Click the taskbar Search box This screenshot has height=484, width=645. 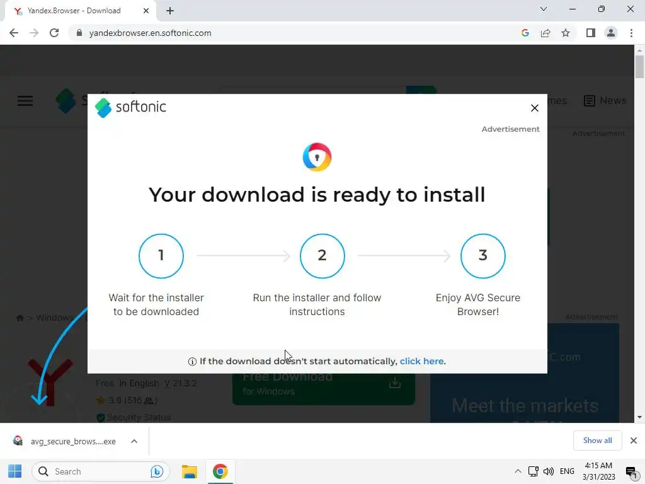click(x=100, y=471)
